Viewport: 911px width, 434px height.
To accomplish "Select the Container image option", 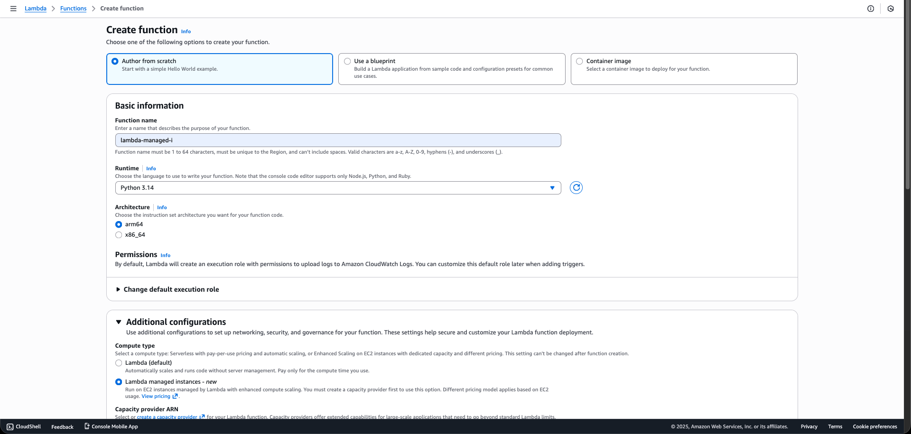I will [x=579, y=61].
